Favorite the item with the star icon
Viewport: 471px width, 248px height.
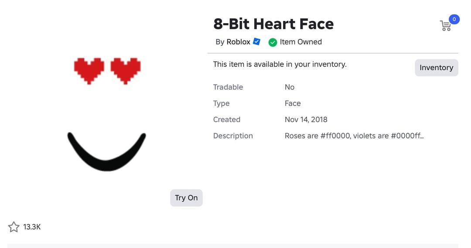click(x=14, y=227)
